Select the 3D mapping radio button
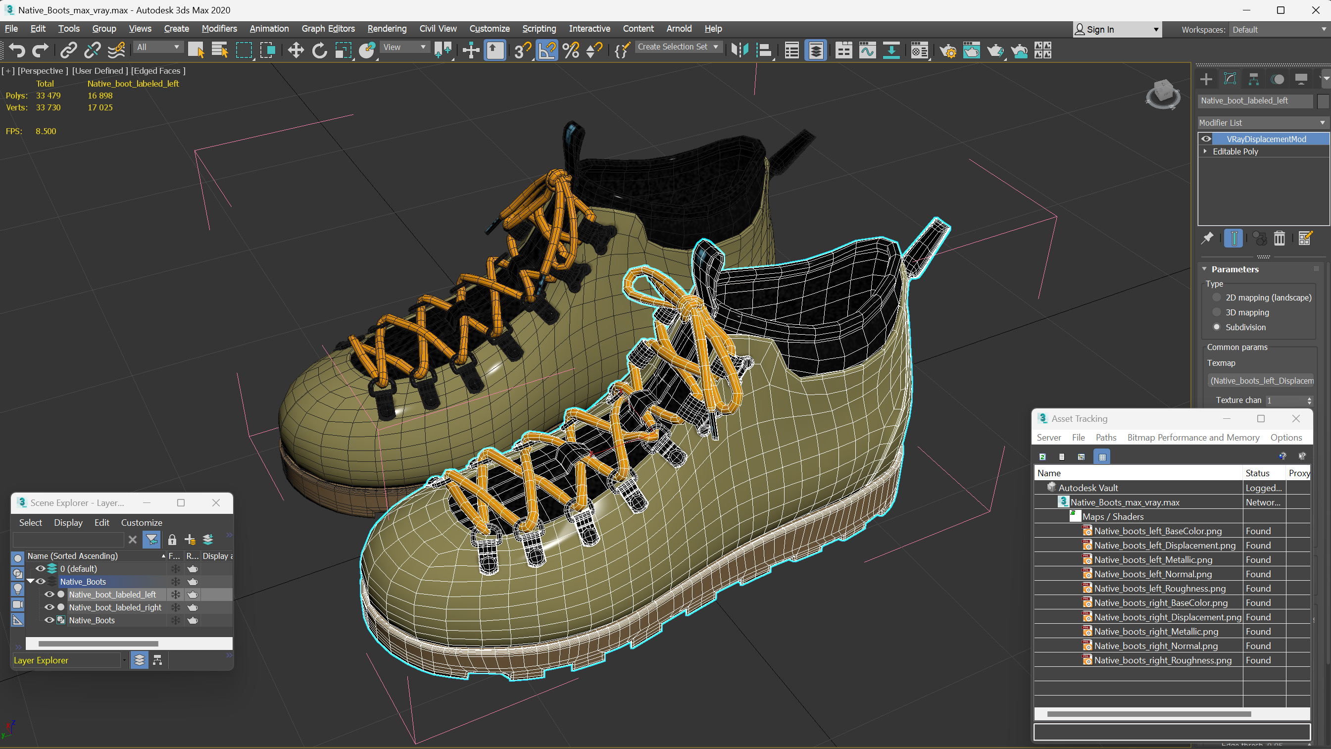Image resolution: width=1331 pixels, height=749 pixels. coord(1216,312)
